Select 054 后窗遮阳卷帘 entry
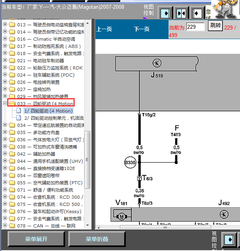This screenshot has width=240, height=251. [x=38, y=176]
